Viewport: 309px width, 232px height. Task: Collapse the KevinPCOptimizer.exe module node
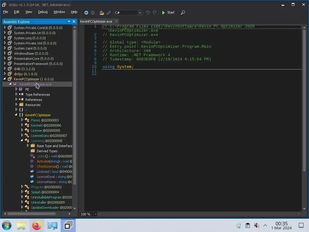[x=10, y=84]
